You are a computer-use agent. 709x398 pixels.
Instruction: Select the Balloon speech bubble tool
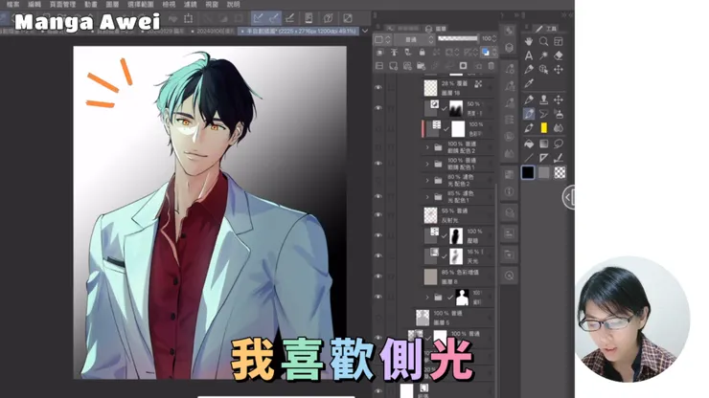559,144
